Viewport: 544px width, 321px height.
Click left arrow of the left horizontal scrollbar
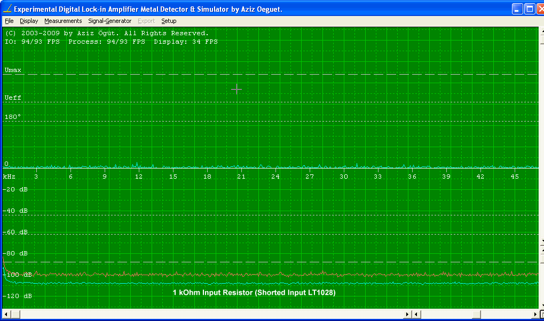7,314
